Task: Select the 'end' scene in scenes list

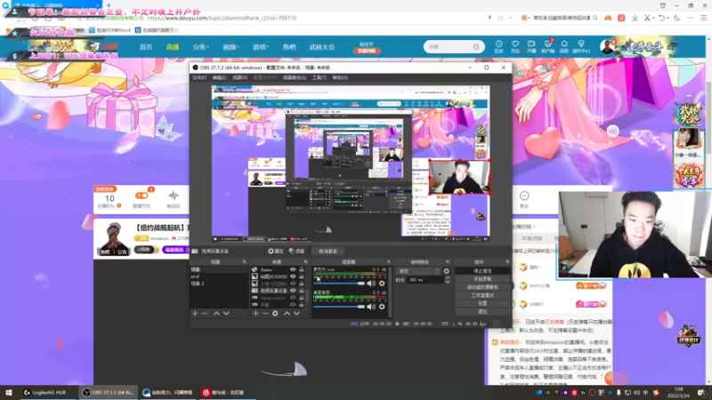Action: click(x=218, y=276)
